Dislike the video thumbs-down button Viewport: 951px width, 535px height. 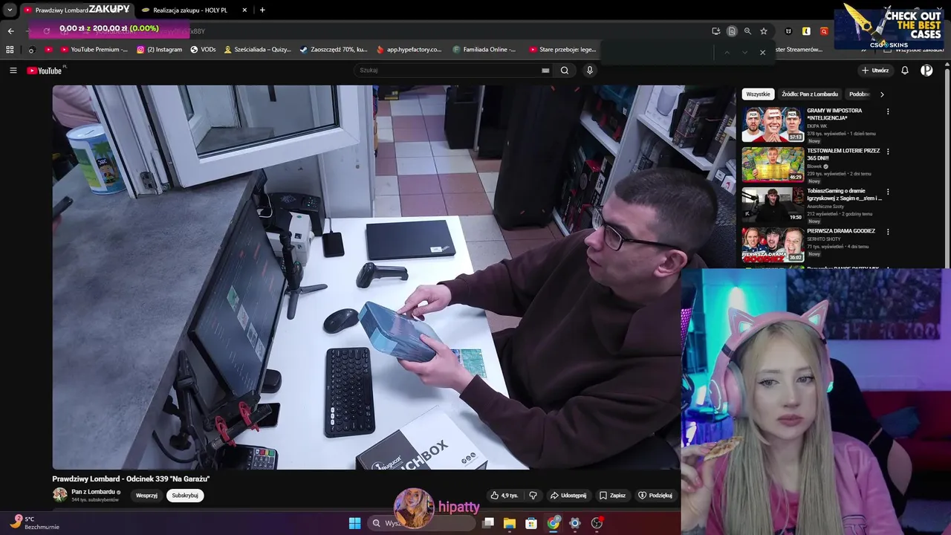tap(533, 496)
